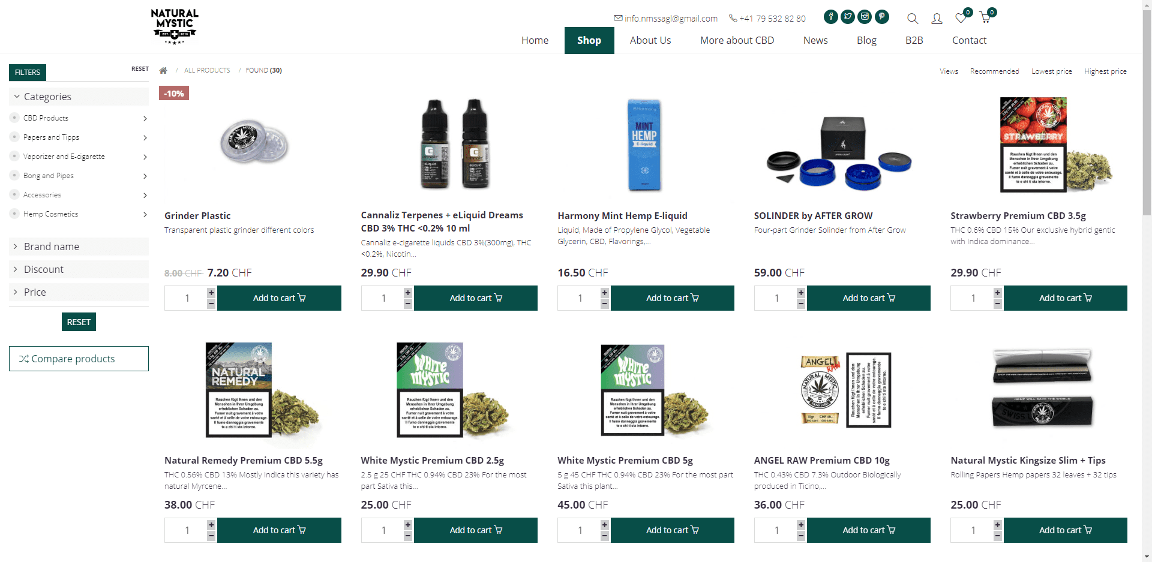This screenshot has height=562, width=1152.
Task: Add Grinder Plastic to cart
Action: tap(279, 298)
